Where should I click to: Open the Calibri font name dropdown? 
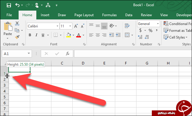pos(57,26)
